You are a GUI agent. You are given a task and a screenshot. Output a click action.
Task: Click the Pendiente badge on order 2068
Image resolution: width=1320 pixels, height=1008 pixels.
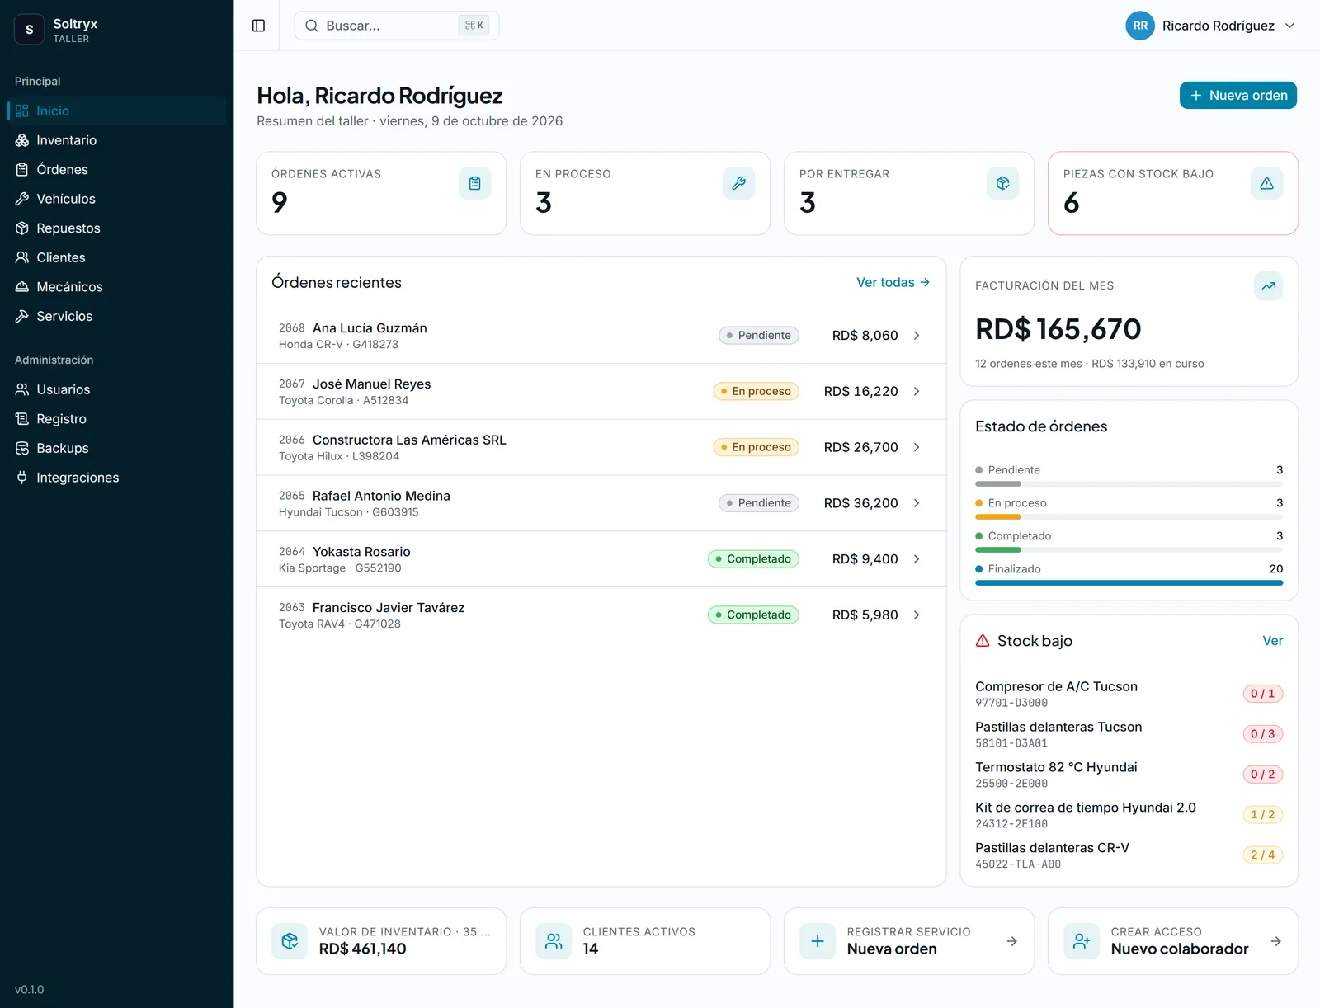tap(758, 336)
